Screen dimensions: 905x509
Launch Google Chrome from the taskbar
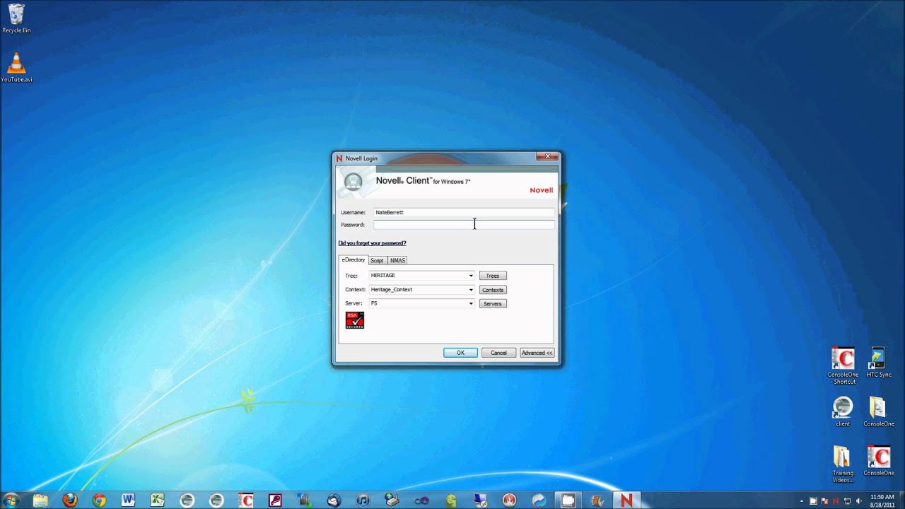point(99,500)
